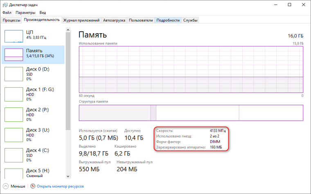
Task: Click the resource monitor icon at bottom
Action: point(33,186)
